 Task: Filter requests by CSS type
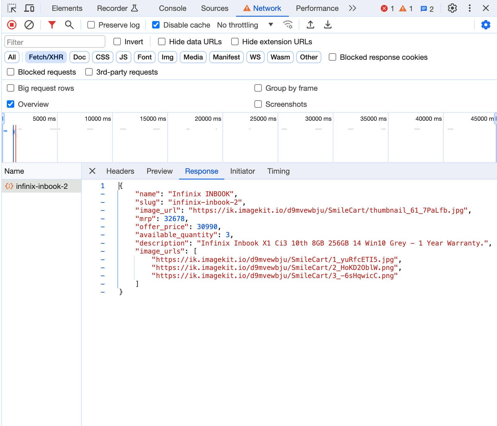[x=103, y=57]
